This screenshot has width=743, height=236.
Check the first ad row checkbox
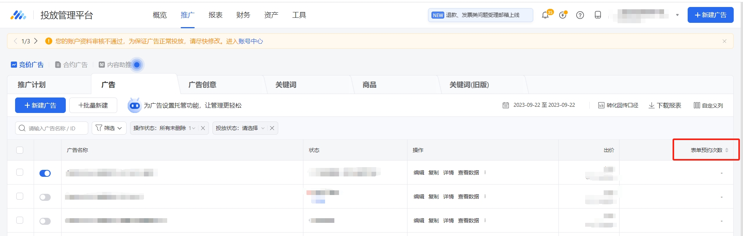pos(20,172)
